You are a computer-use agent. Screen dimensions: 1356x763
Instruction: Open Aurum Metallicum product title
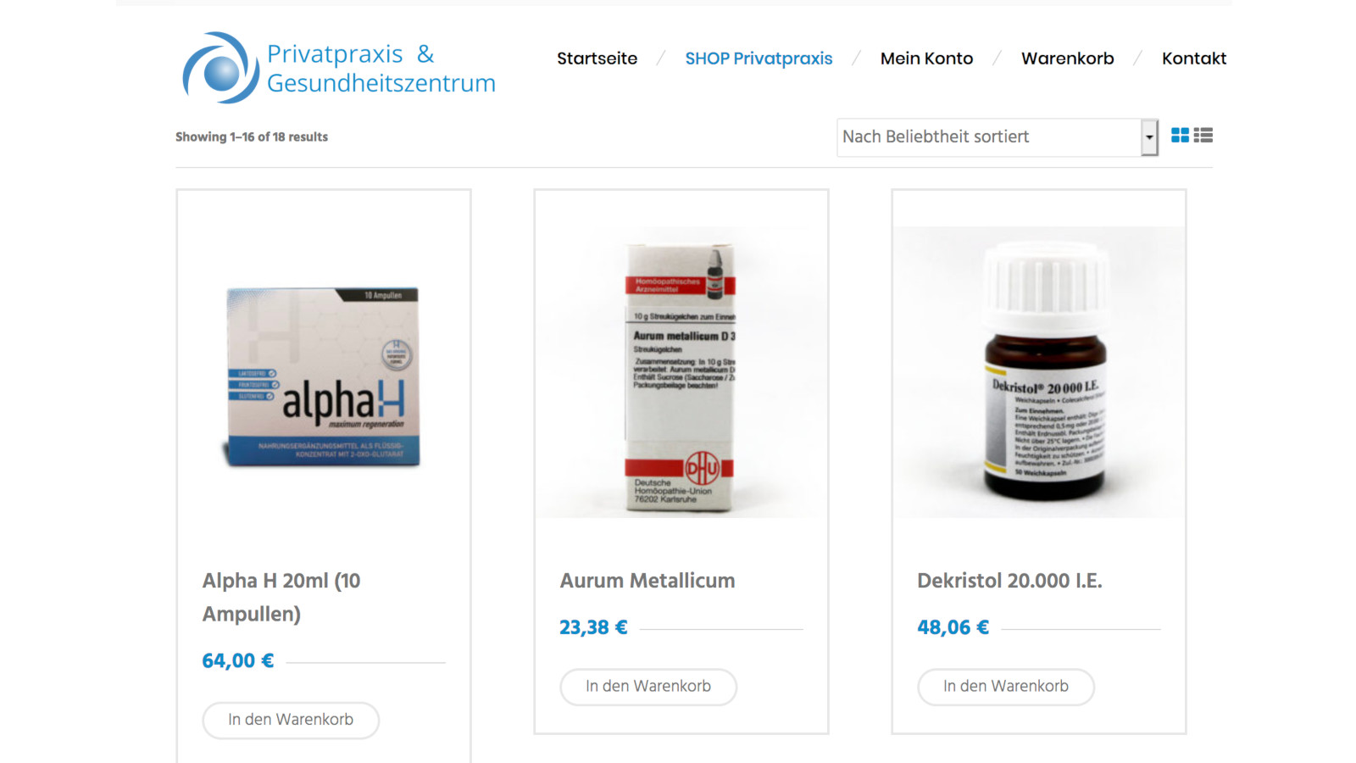647,581
